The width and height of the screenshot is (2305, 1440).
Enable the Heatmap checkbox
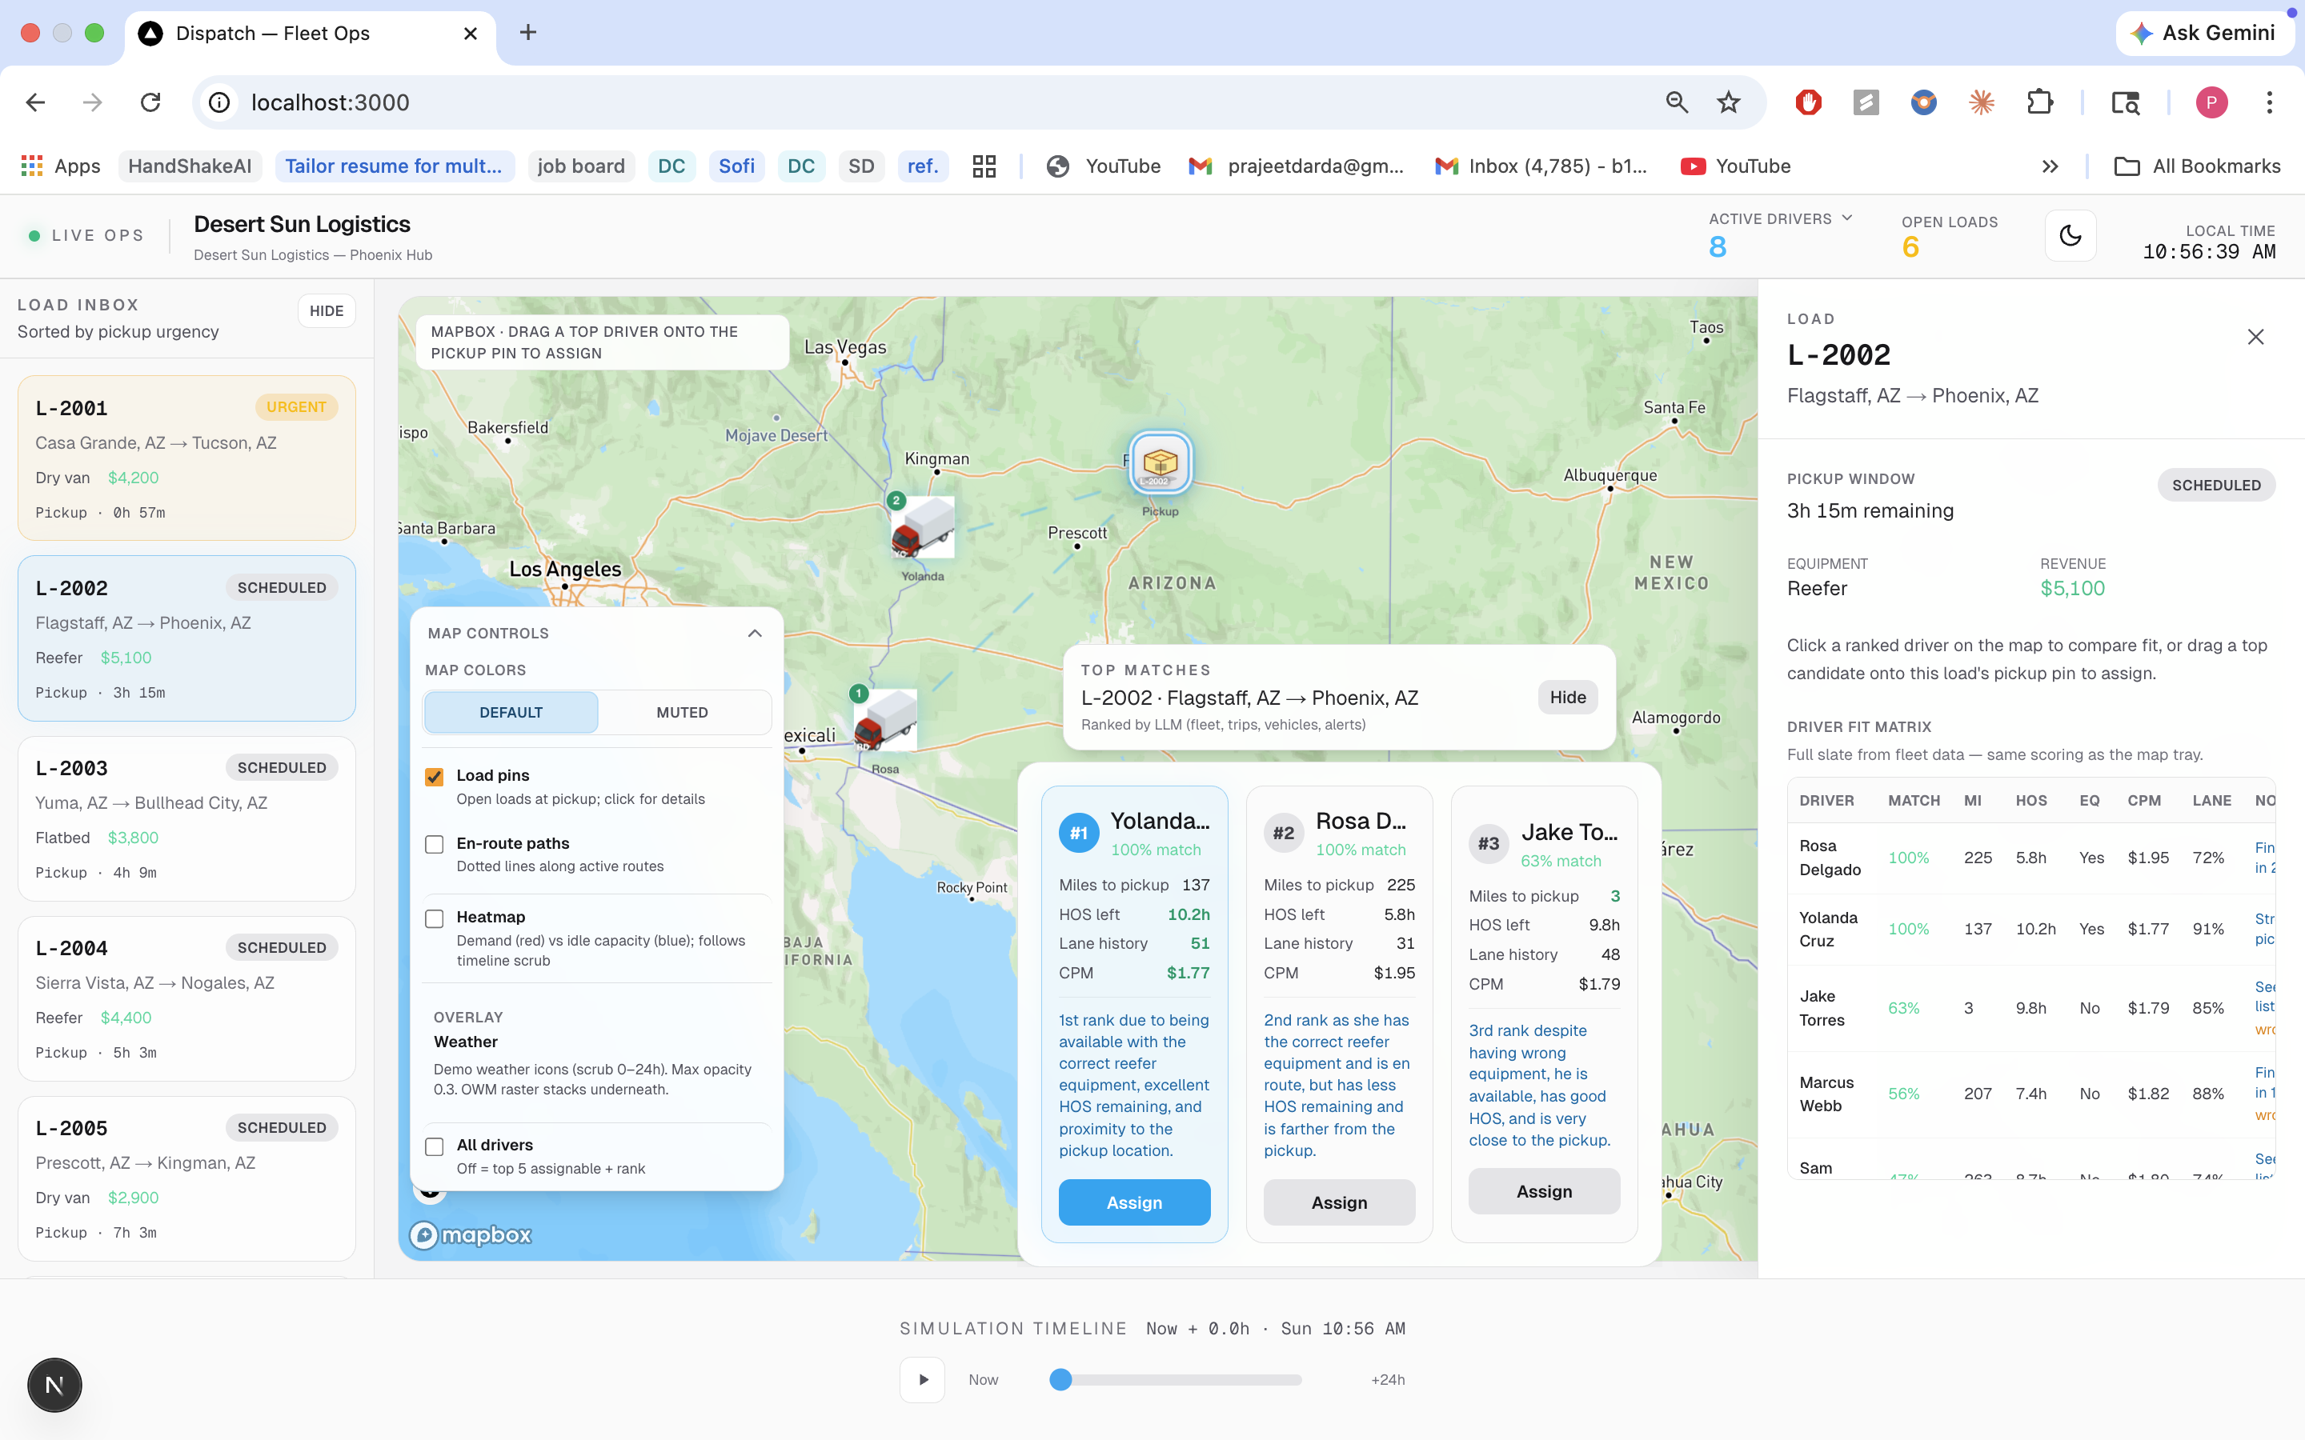pyautogui.click(x=435, y=918)
